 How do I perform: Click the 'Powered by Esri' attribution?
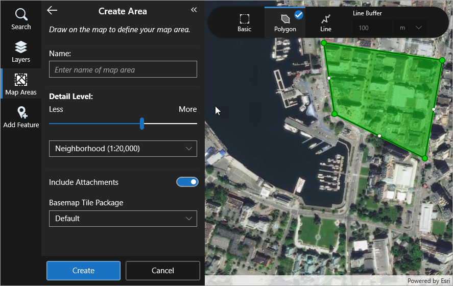pyautogui.click(x=428, y=281)
